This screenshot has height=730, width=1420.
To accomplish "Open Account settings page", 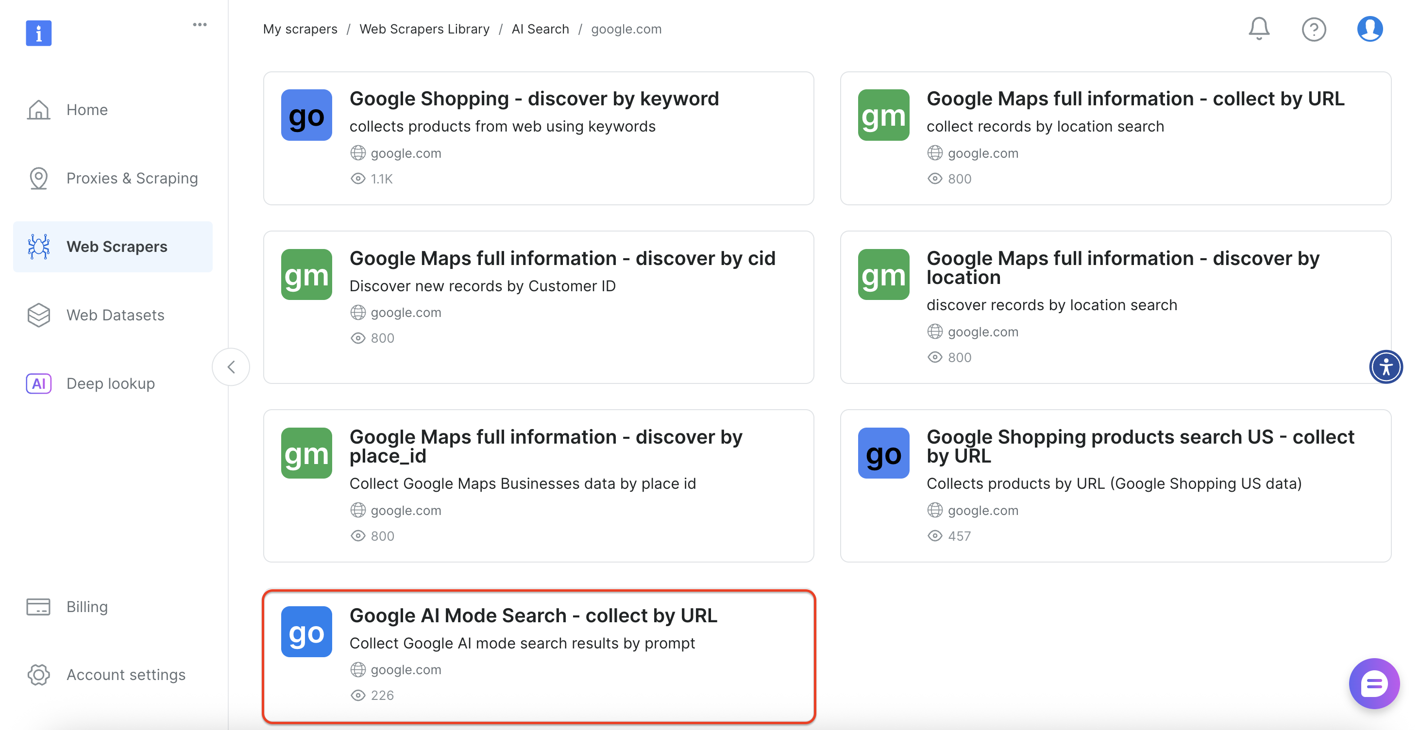I will [113, 675].
